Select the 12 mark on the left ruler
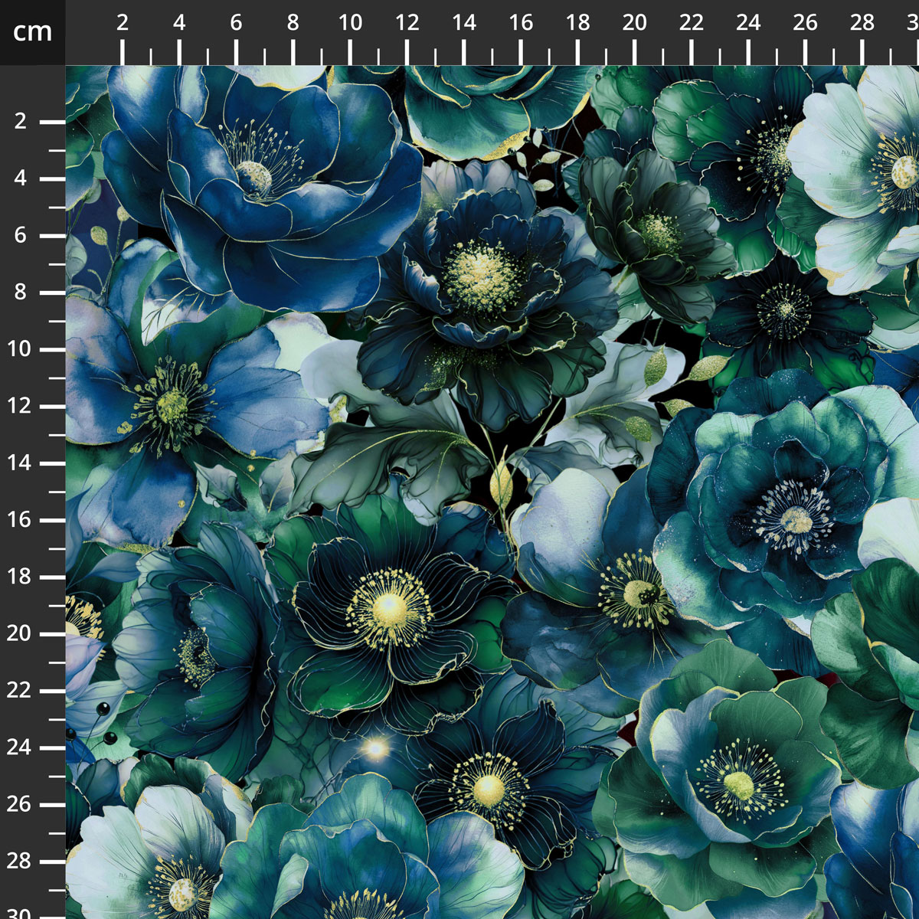Screen dimensions: 919x919 [x=20, y=406]
